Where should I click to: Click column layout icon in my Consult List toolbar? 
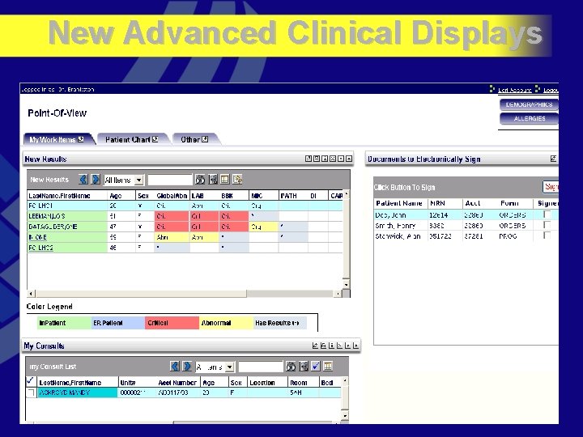[x=328, y=367]
